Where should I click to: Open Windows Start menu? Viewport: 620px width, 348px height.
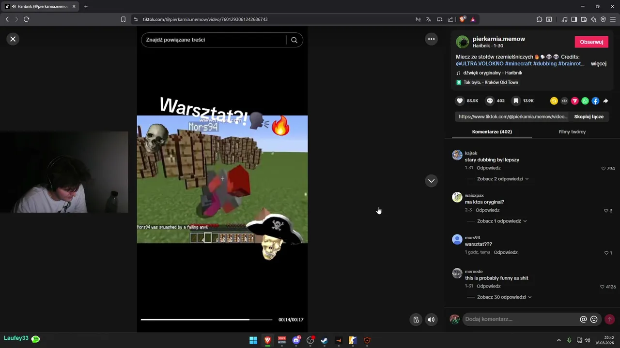[253, 340]
